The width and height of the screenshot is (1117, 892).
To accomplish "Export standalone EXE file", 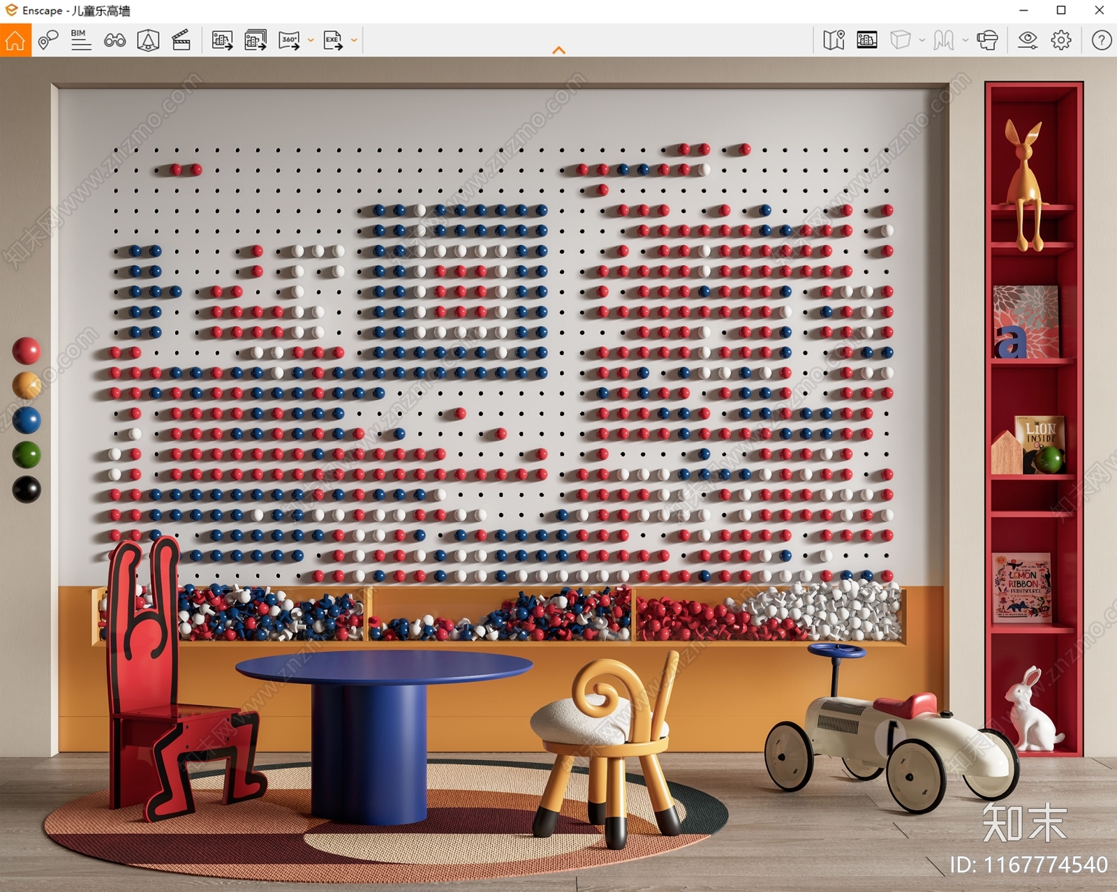I will point(333,40).
